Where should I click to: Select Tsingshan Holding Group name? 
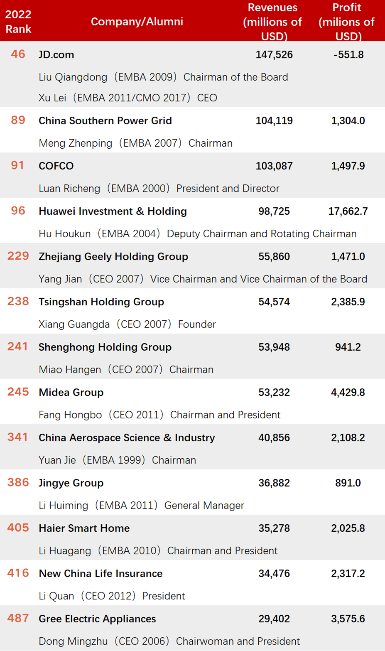click(101, 302)
